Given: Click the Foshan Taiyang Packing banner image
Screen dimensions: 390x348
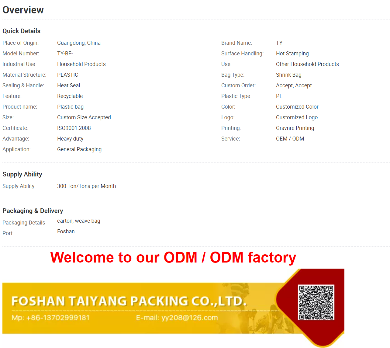Looking at the screenshot, I should (173, 308).
